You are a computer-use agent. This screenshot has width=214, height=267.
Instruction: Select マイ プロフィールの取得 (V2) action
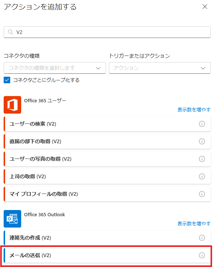[x=107, y=194]
